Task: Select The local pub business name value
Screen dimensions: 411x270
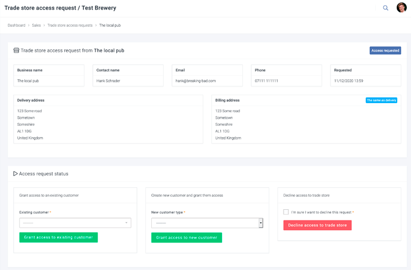Action: pyautogui.click(x=28, y=81)
